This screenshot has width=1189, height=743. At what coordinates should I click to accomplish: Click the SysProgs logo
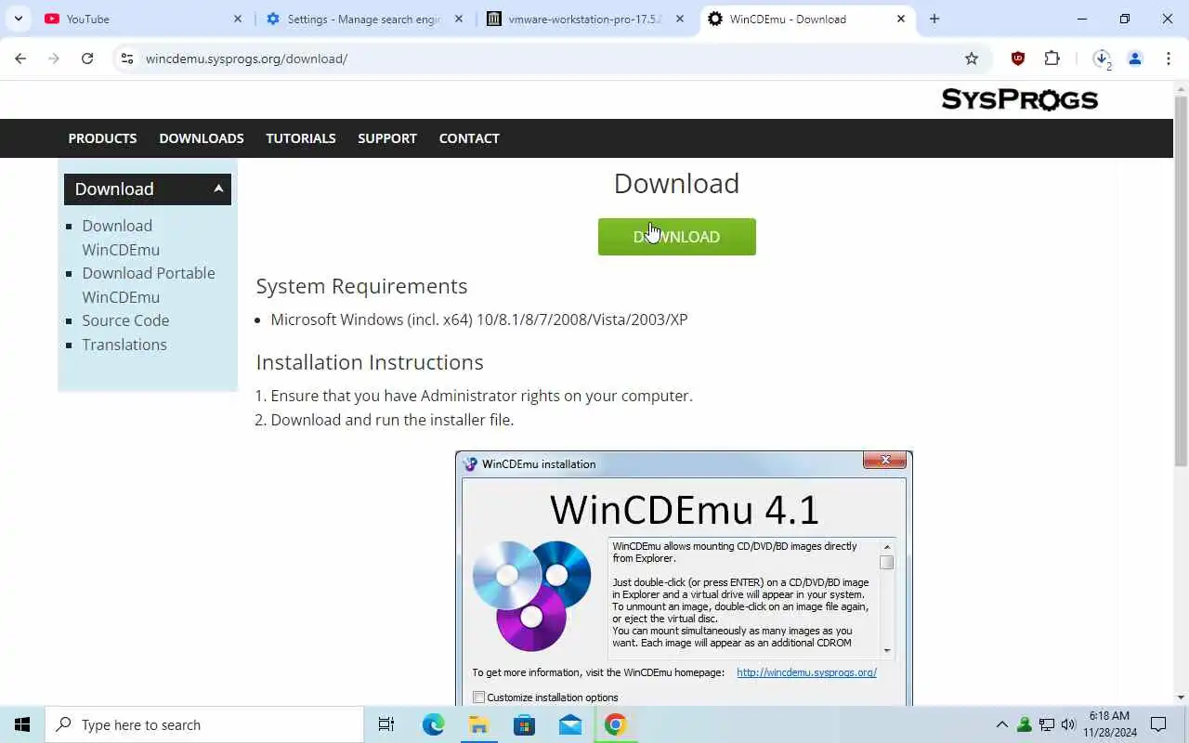(1020, 99)
